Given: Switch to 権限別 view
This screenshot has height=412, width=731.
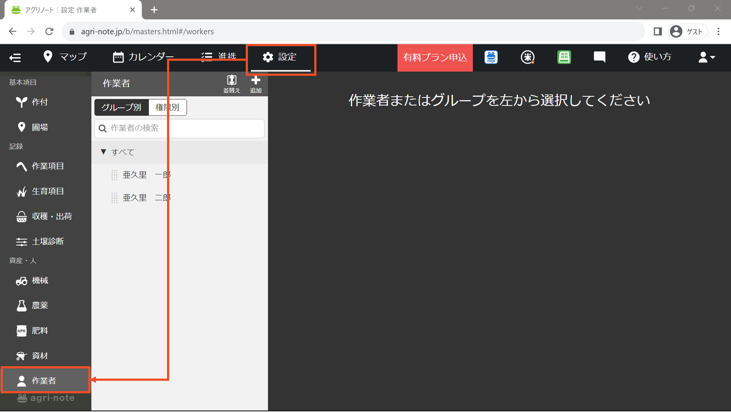Looking at the screenshot, I should [167, 107].
